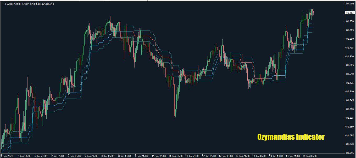This screenshot has width=356, height=158.
Task: Click the highlighted current price tag 81.993
Action: 350,13
